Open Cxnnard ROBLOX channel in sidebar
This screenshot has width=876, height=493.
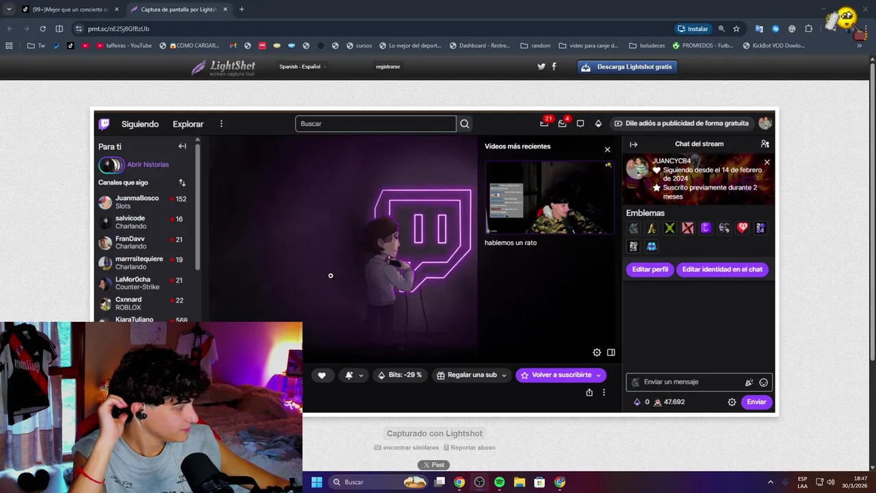point(144,303)
